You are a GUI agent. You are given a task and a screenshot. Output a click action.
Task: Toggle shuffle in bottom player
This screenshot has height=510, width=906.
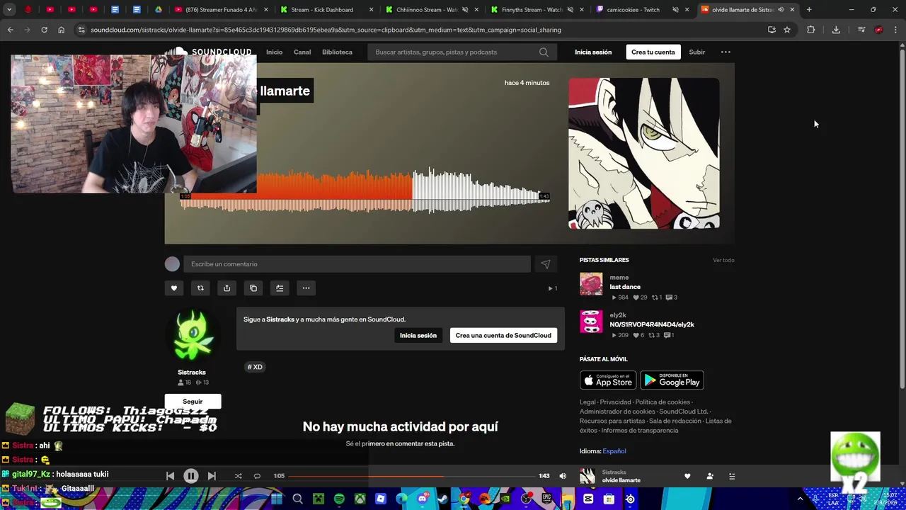pyautogui.click(x=238, y=476)
